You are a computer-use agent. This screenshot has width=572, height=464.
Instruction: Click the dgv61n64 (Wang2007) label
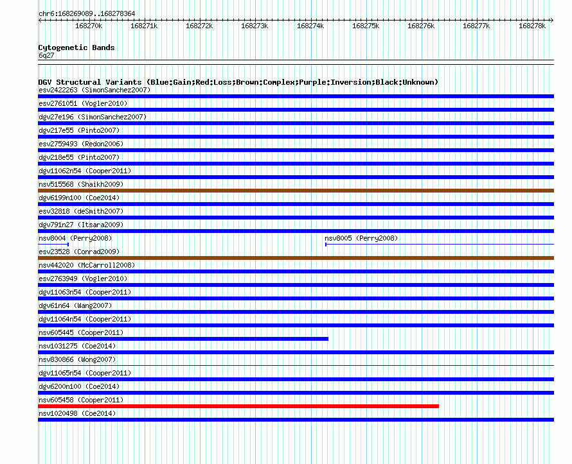[x=75, y=305]
